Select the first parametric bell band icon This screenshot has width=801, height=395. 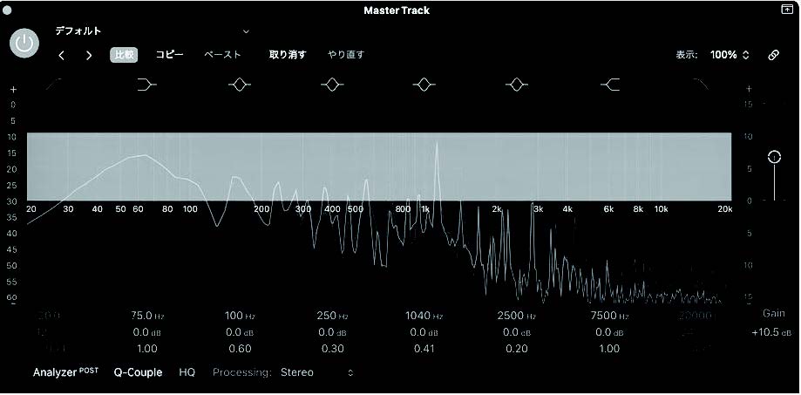click(x=240, y=85)
